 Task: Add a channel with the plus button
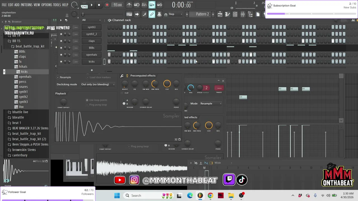point(92,70)
